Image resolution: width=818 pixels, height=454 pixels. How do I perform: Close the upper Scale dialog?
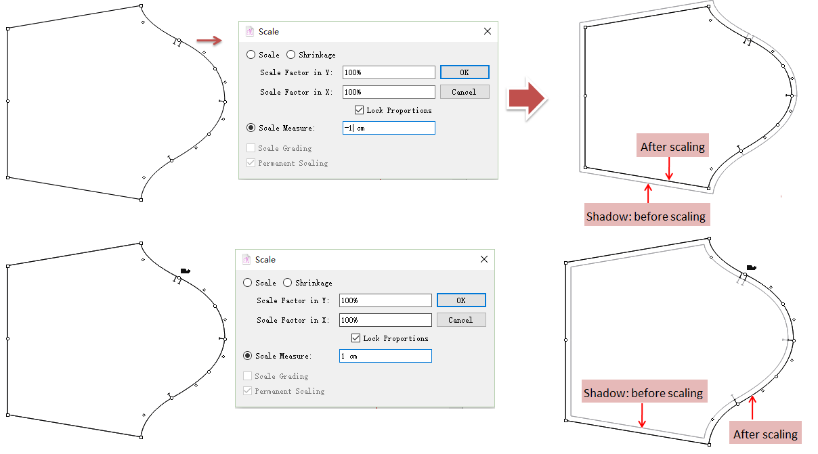488,31
